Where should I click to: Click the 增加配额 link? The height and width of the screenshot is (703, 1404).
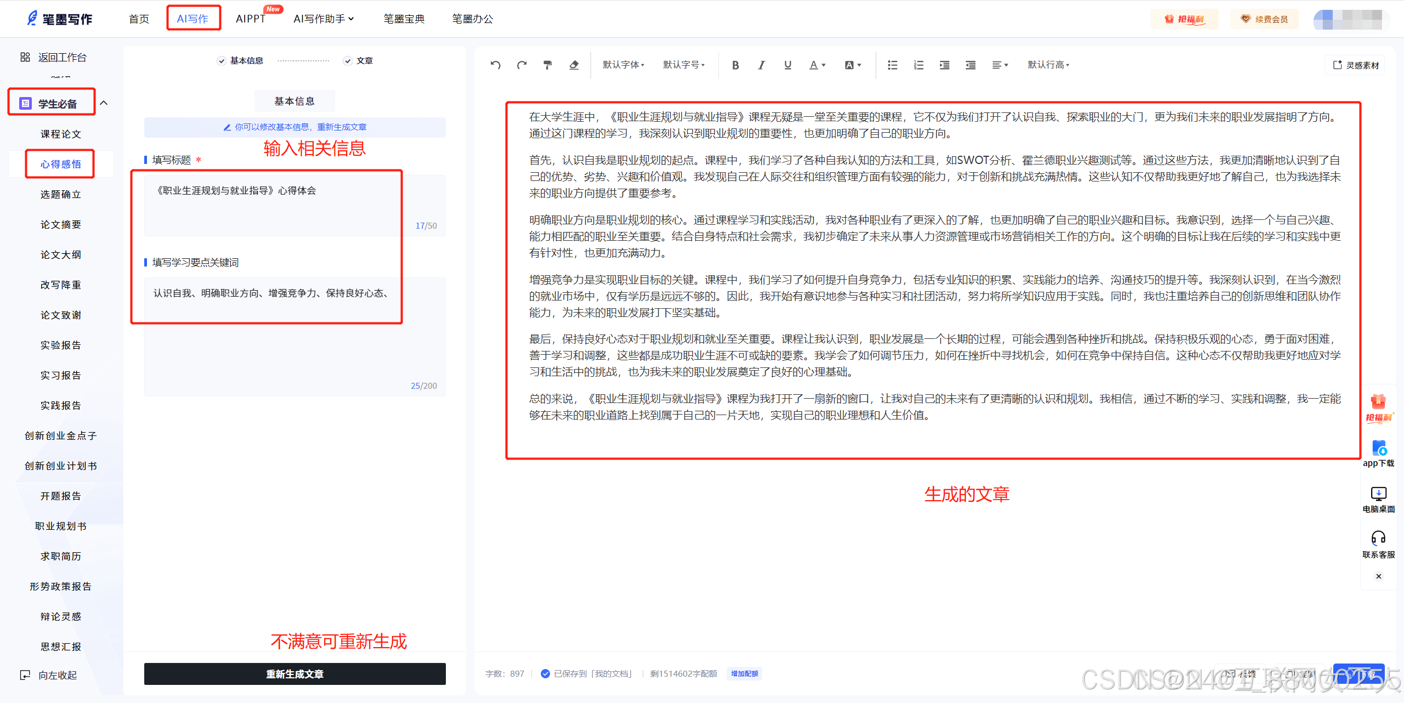coord(744,674)
